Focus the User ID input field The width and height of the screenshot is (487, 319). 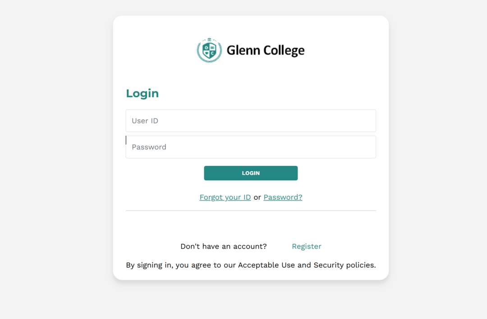click(251, 121)
